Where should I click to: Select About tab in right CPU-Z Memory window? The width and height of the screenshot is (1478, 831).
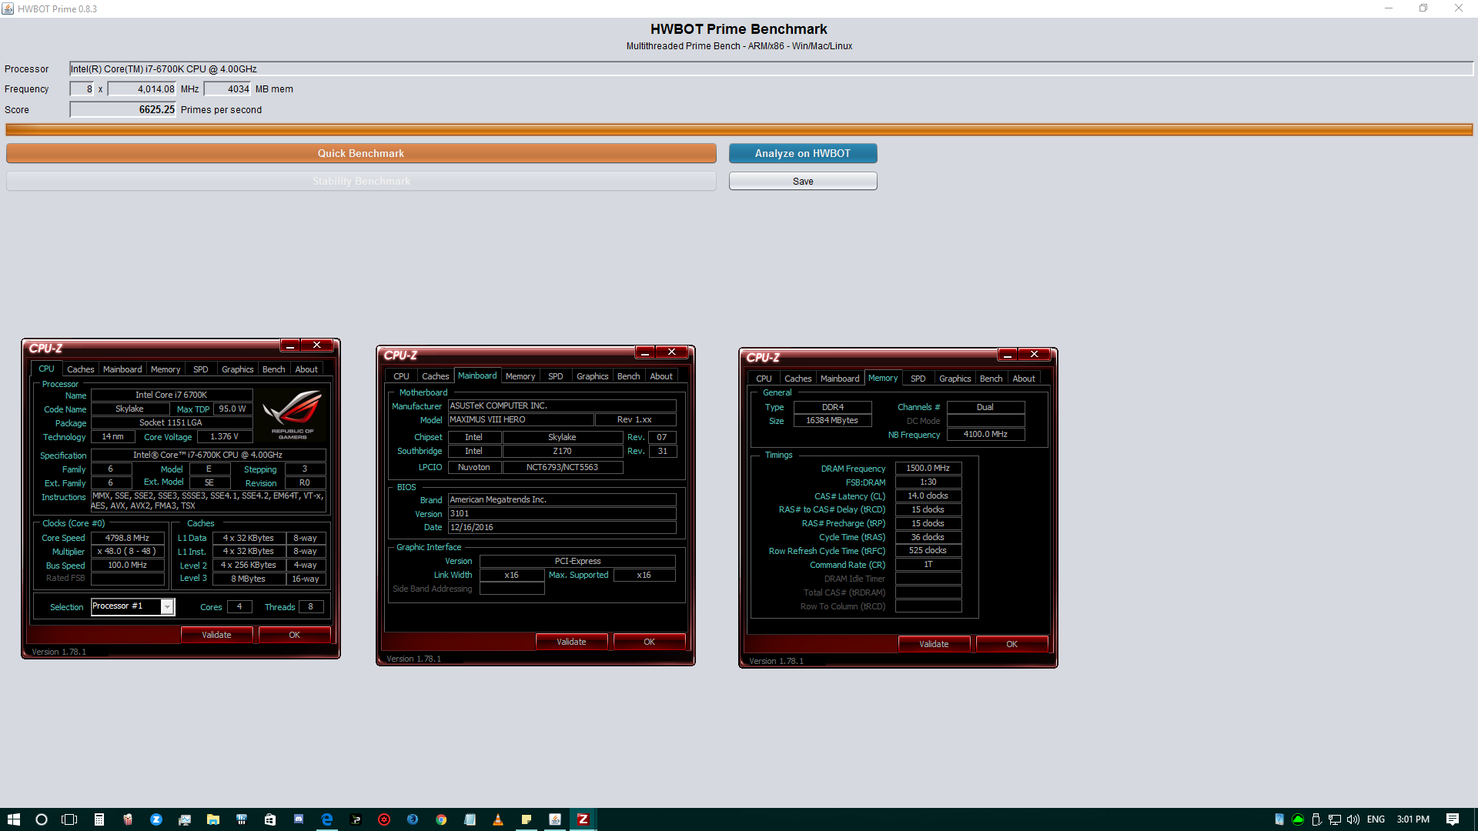tap(1024, 379)
